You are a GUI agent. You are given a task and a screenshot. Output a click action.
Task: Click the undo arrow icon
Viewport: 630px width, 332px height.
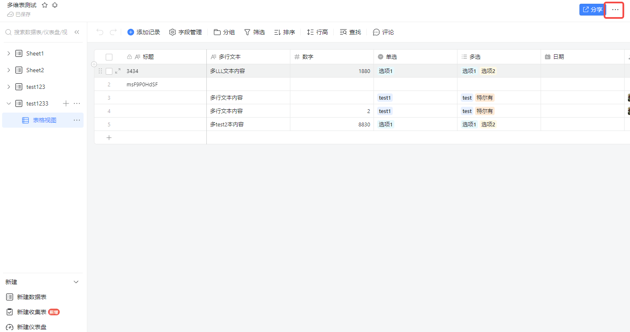99,32
